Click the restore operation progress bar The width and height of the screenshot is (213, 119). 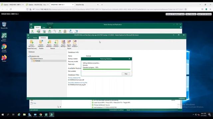click(106, 69)
